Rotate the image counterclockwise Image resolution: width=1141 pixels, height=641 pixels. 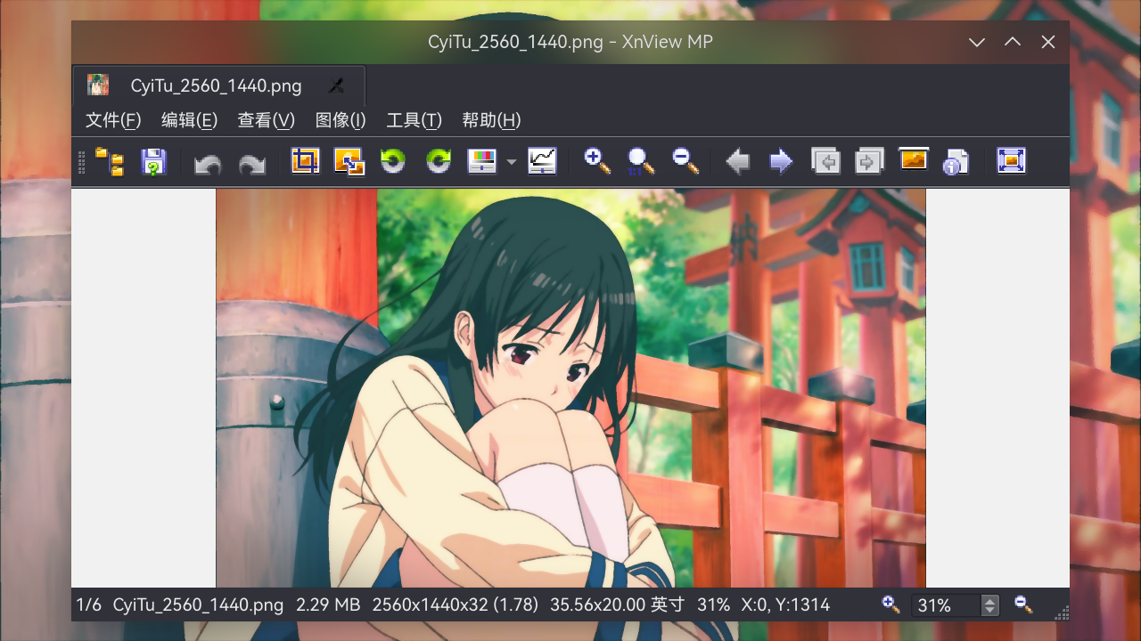click(393, 161)
